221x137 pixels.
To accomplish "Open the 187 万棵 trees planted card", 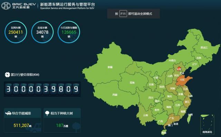I will coord(62,120).
